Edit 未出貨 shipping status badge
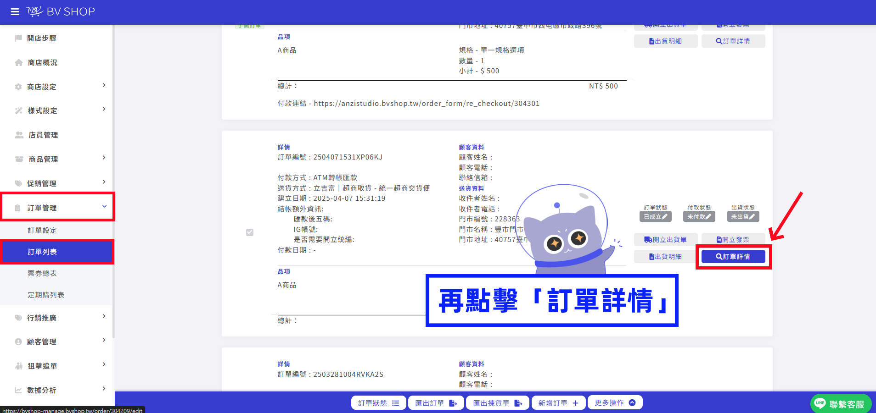The image size is (876, 413). coord(743,217)
